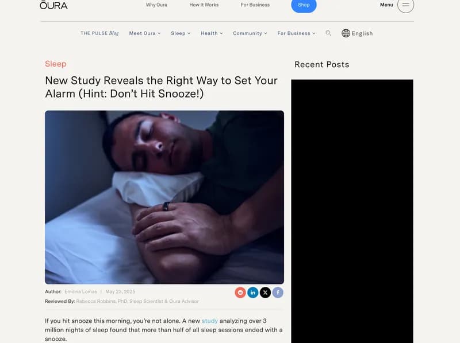Open How It Works menu item
The image size is (460, 343).
204,5
